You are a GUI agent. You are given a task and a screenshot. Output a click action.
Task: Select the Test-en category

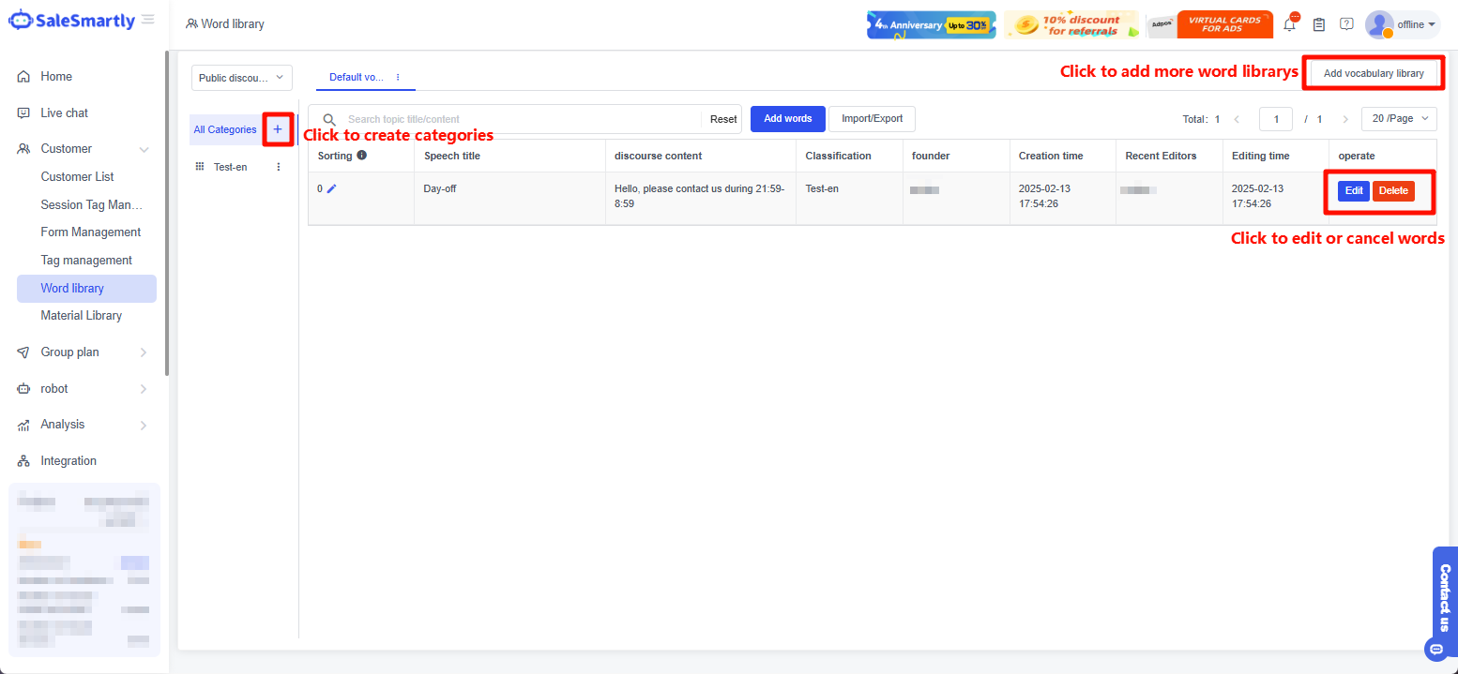(x=231, y=167)
